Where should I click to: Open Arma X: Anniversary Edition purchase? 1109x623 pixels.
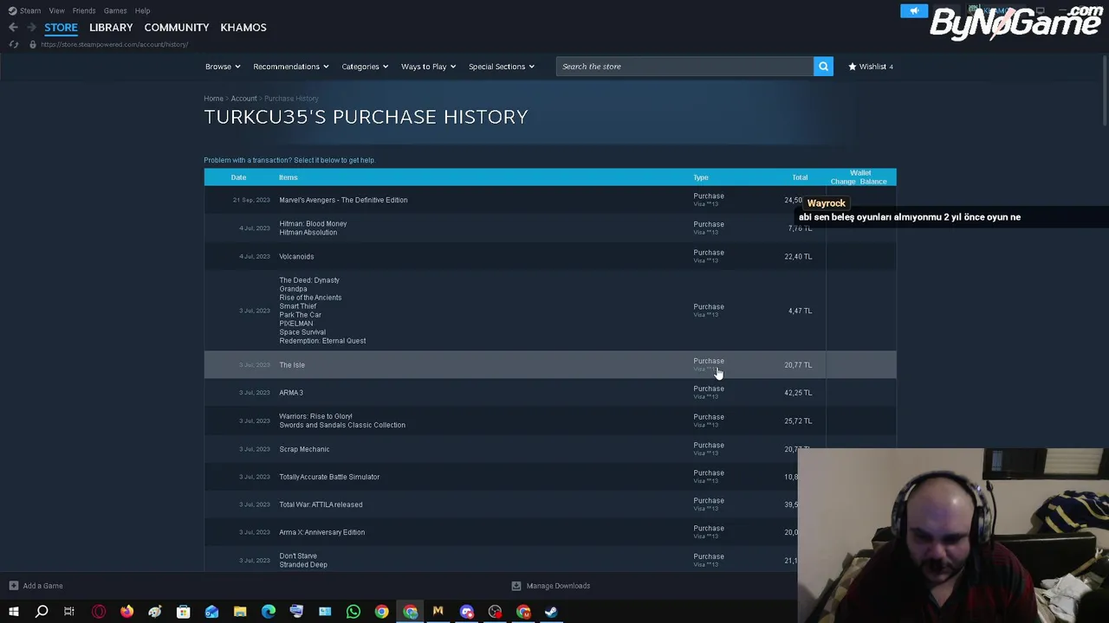click(x=550, y=532)
